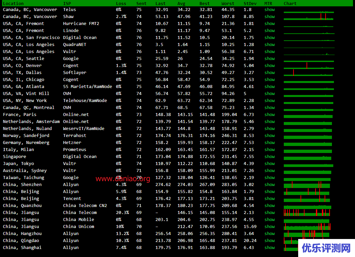The image size is (355, 257).
Task: Click 'show' for Aliyun Beijing row
Action: tap(269, 192)
